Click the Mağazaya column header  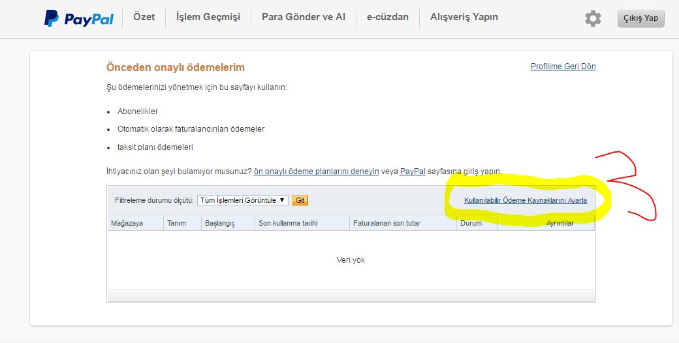click(127, 223)
